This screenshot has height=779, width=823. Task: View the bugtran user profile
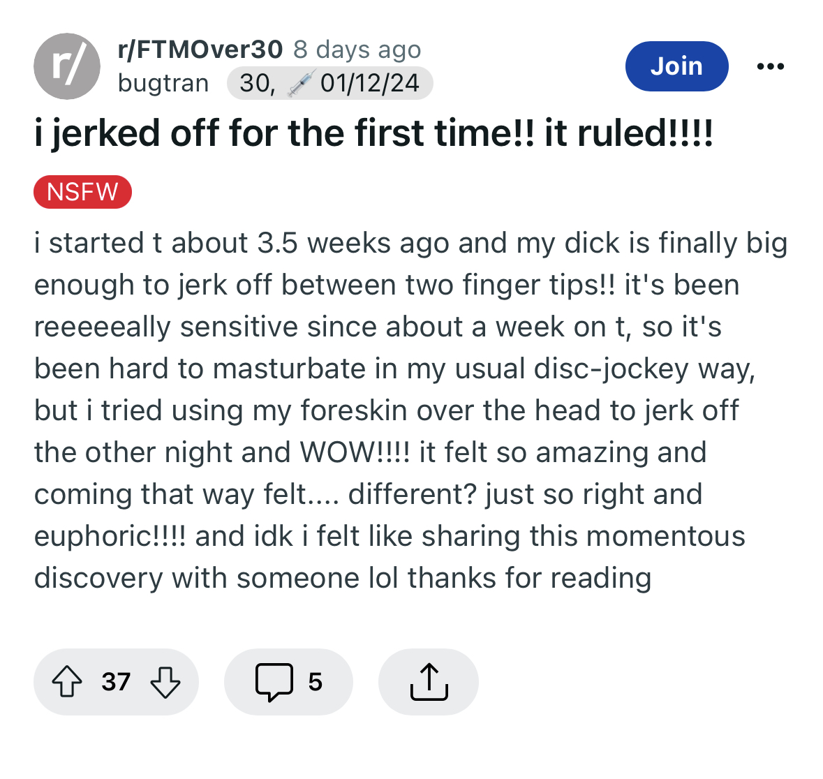click(x=163, y=83)
